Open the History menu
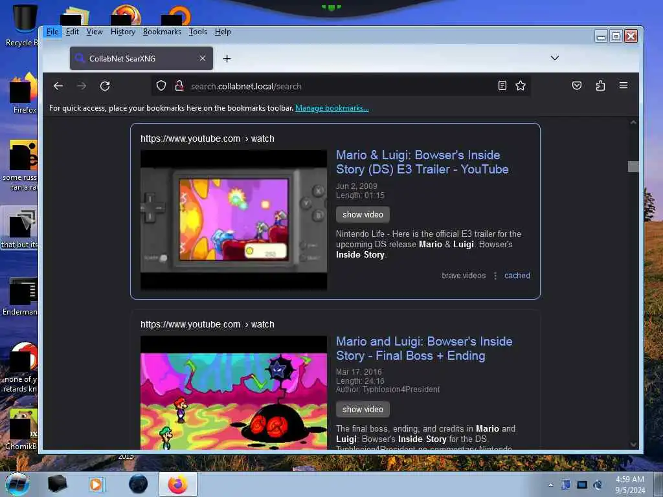This screenshot has width=663, height=497. [x=122, y=32]
